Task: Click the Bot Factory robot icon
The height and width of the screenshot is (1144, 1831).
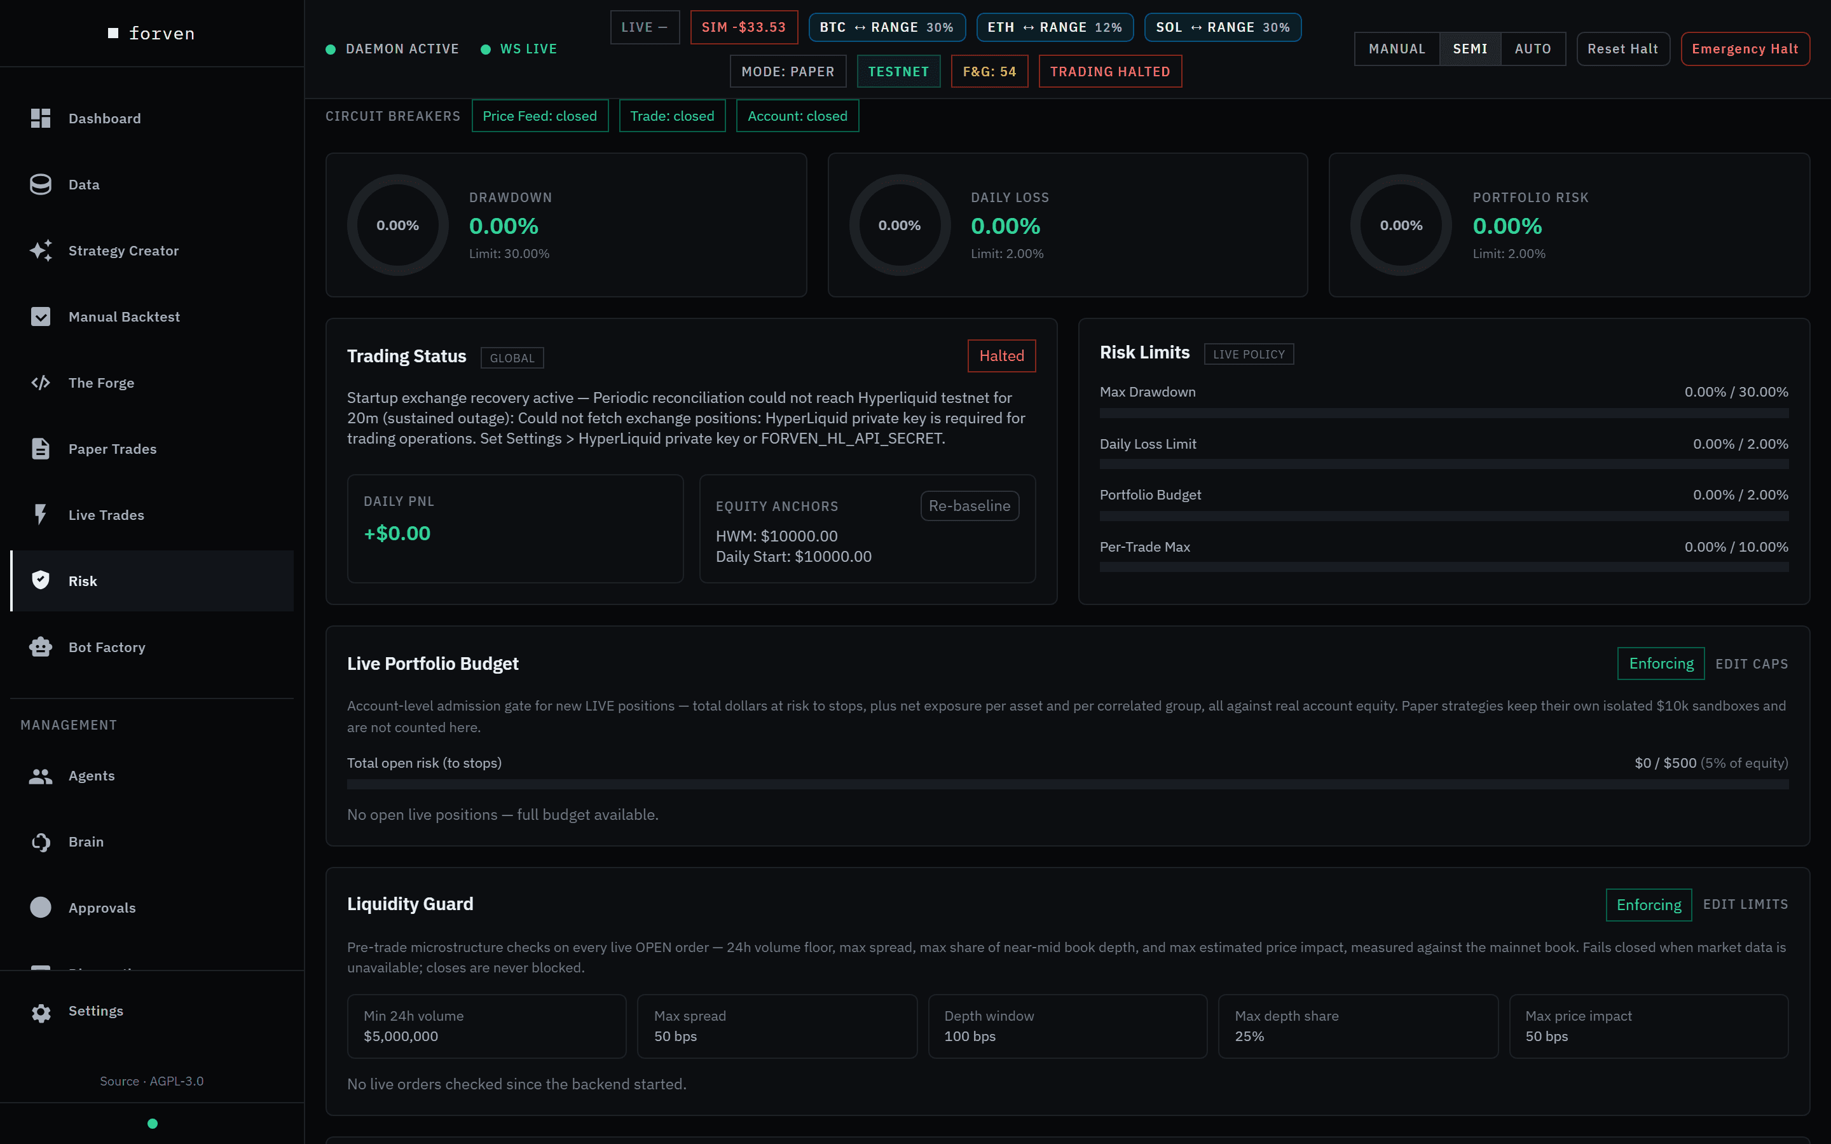Action: (x=41, y=647)
